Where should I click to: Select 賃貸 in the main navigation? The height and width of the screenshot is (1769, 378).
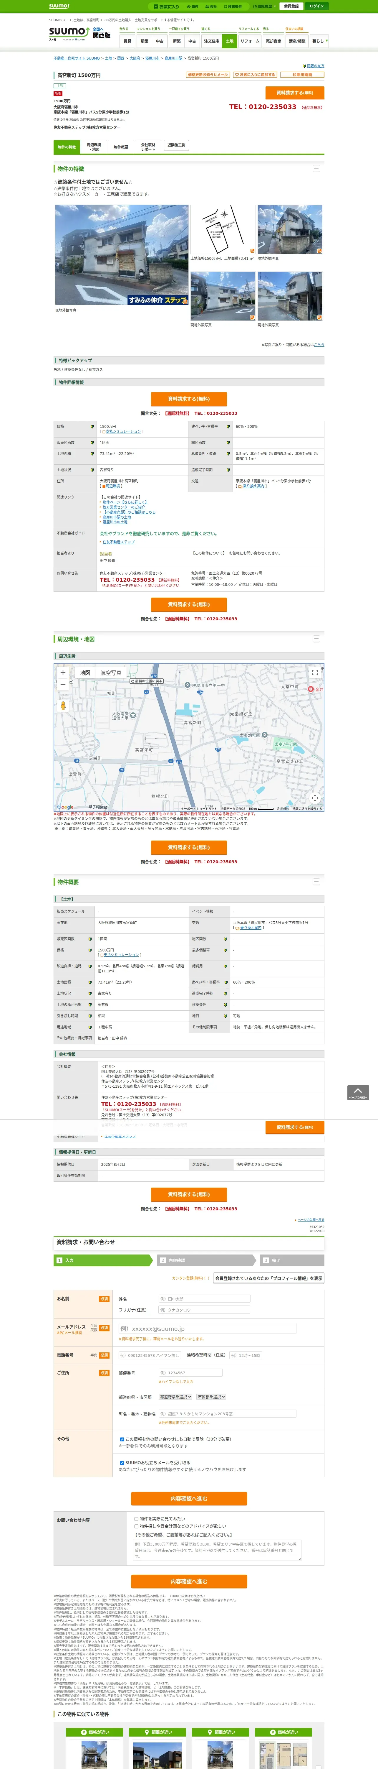(x=127, y=41)
